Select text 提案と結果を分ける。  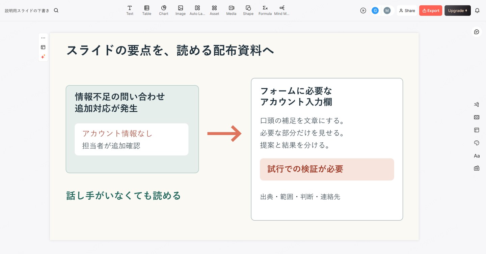[x=295, y=145]
